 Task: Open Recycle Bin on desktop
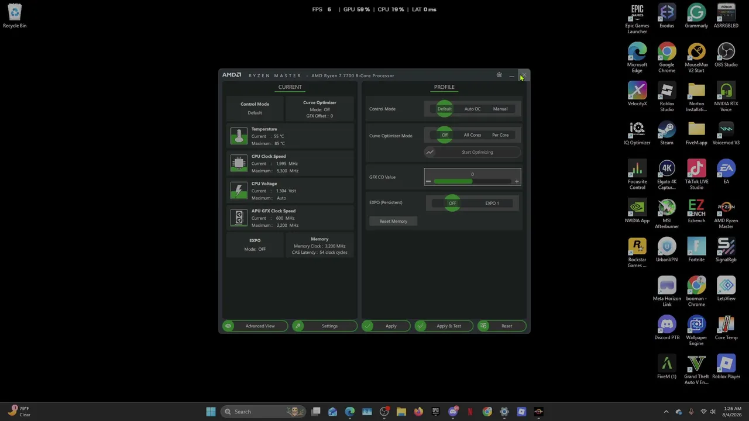(15, 16)
